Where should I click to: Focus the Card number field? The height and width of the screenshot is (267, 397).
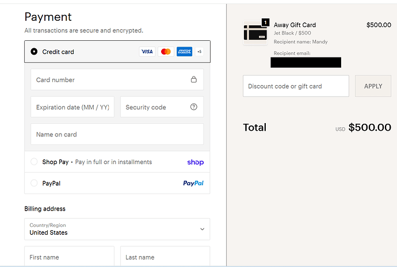click(117, 79)
